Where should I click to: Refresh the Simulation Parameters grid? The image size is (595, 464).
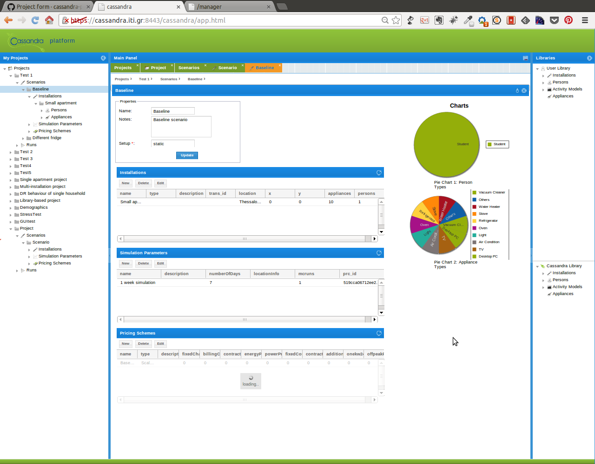[x=379, y=253]
